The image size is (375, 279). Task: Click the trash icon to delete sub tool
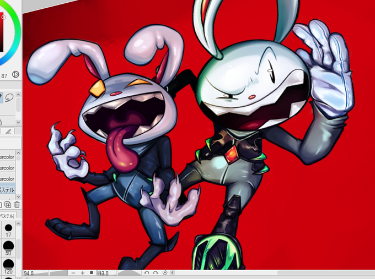17,205
